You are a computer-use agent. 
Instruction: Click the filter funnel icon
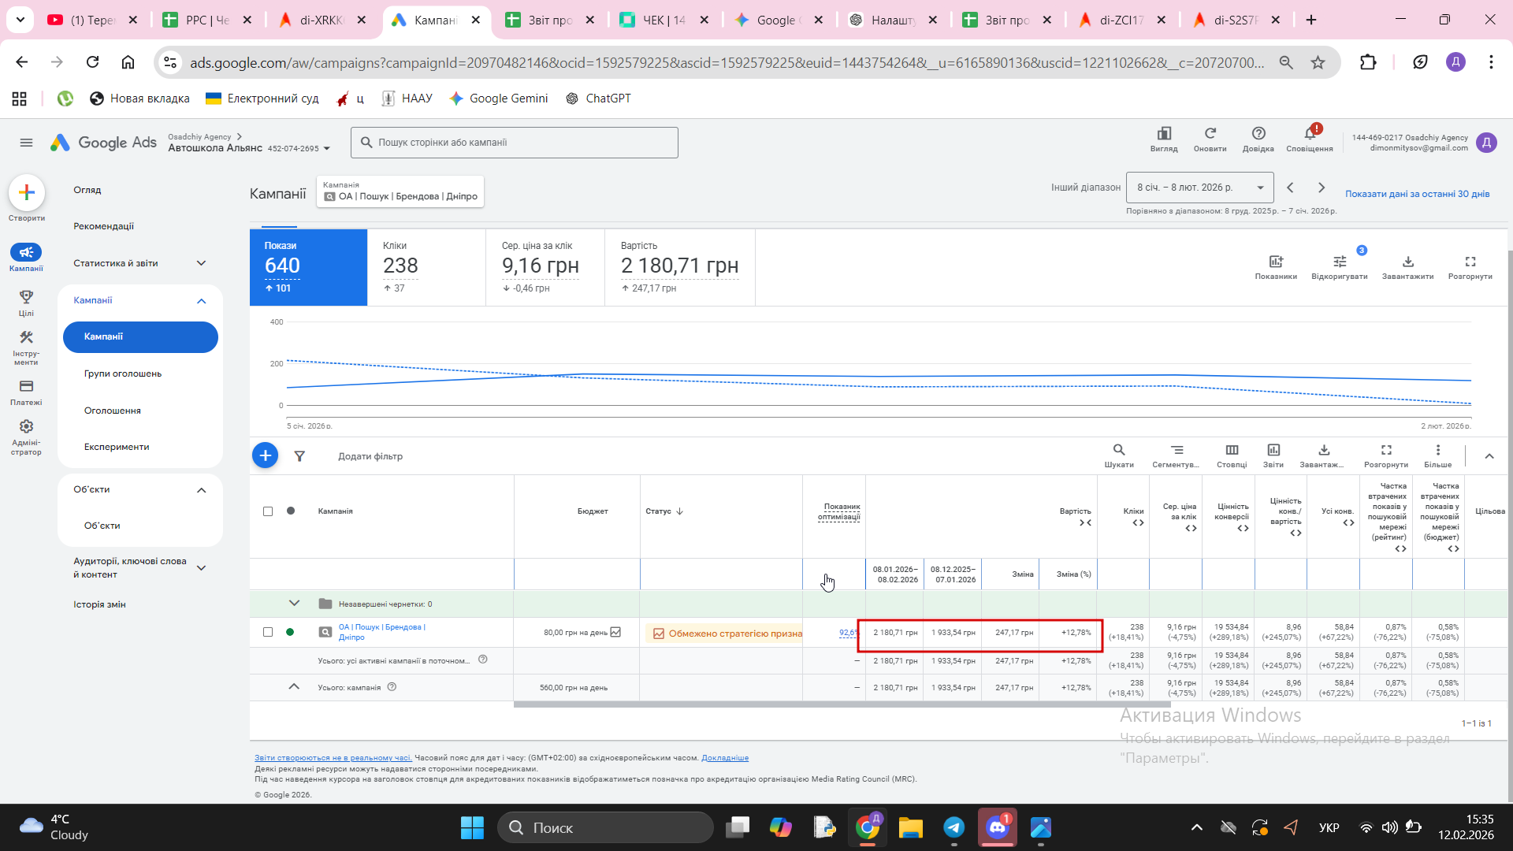click(x=299, y=456)
